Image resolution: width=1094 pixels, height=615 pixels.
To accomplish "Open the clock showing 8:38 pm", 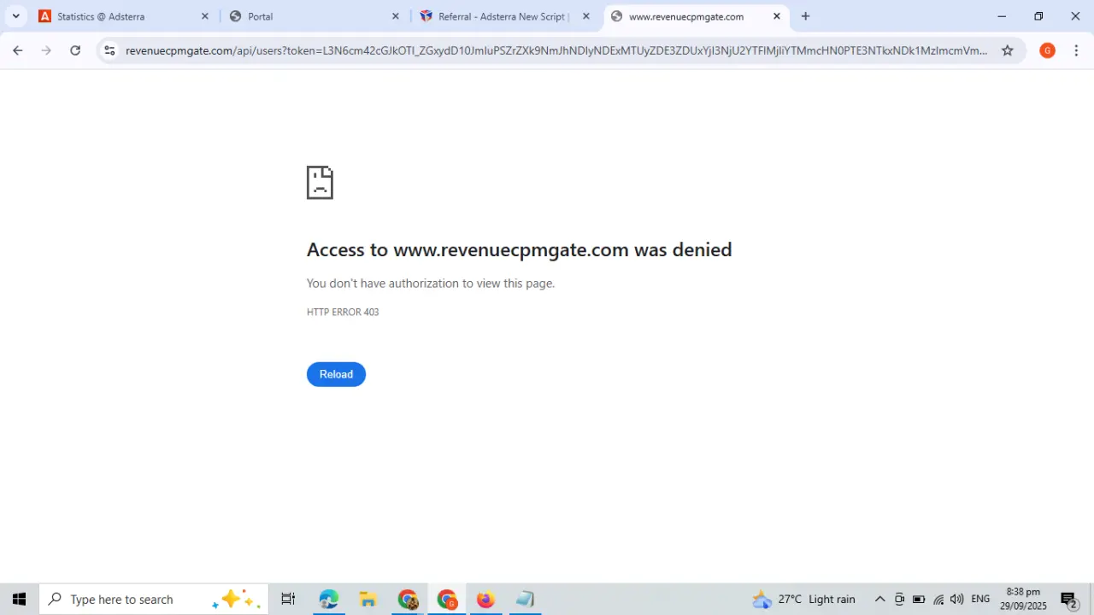I will point(1023,599).
